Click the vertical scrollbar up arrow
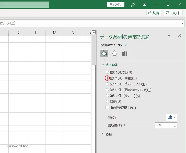 94,32
